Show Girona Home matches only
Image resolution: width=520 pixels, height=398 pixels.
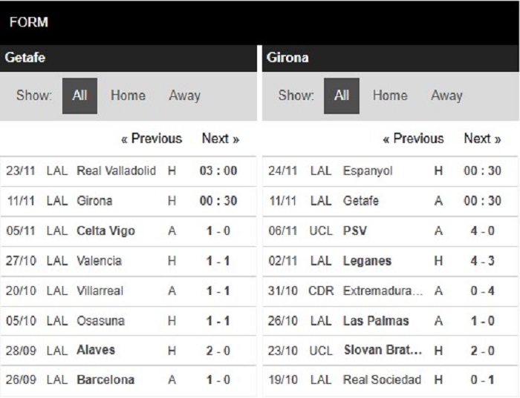coord(390,96)
